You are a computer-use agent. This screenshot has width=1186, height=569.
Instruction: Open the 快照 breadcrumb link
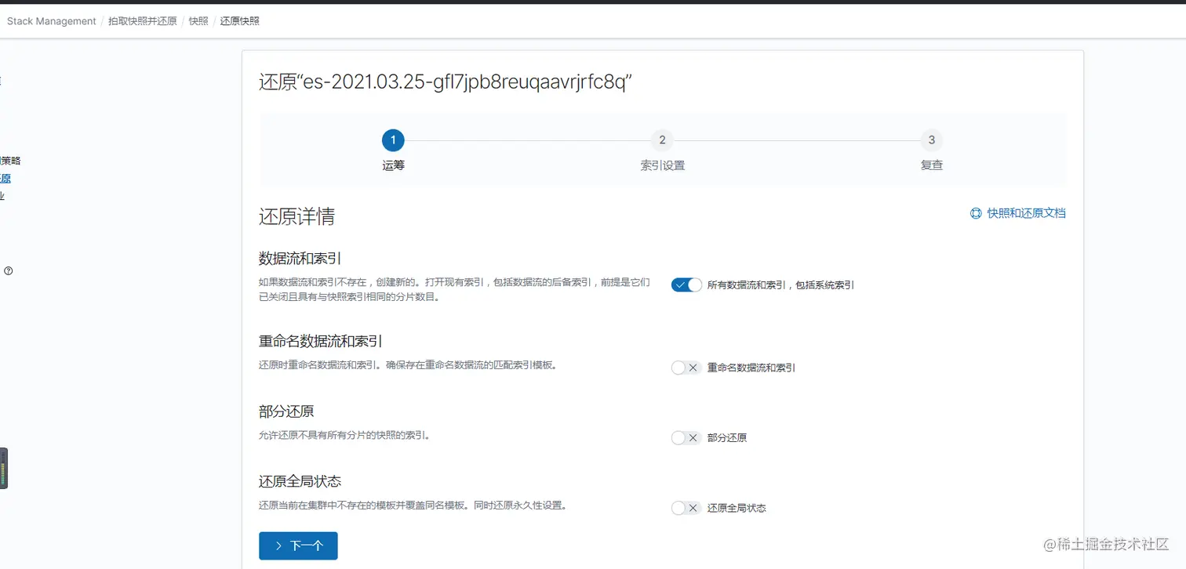coord(198,21)
